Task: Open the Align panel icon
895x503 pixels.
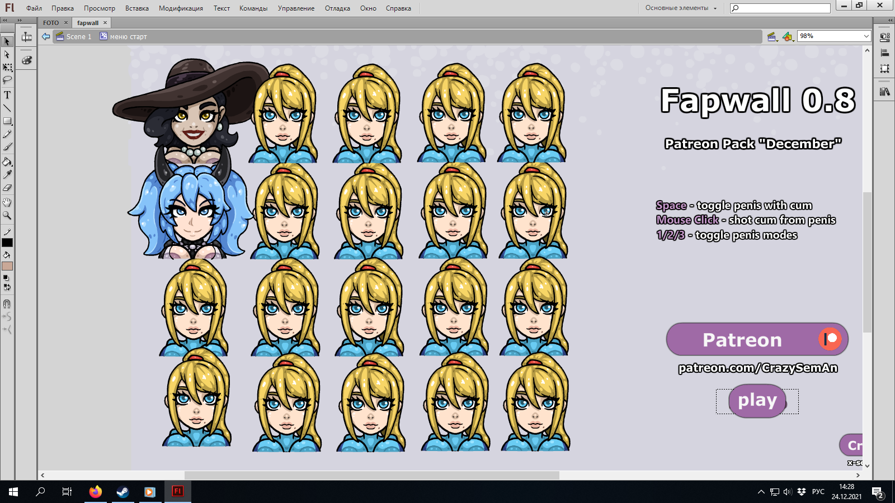Action: (x=884, y=53)
